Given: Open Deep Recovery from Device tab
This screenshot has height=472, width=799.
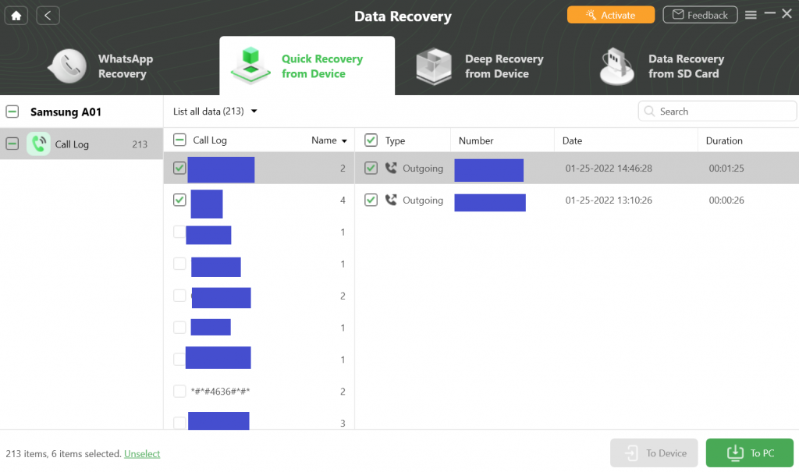Looking at the screenshot, I should (481, 66).
